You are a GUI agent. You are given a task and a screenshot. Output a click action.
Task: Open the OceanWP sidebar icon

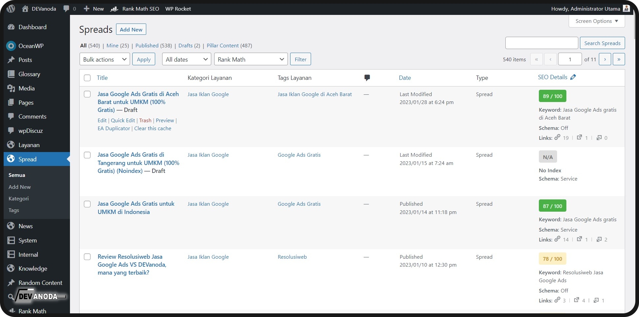point(11,46)
